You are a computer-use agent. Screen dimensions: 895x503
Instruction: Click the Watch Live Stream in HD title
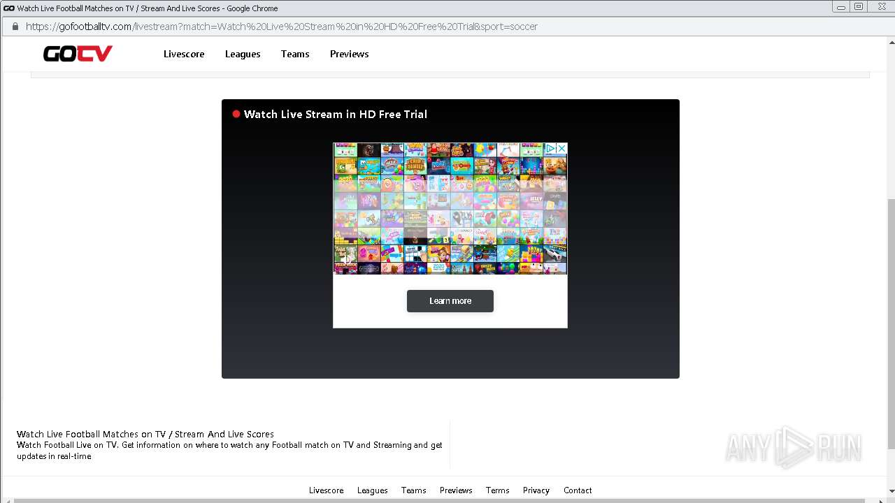336,114
